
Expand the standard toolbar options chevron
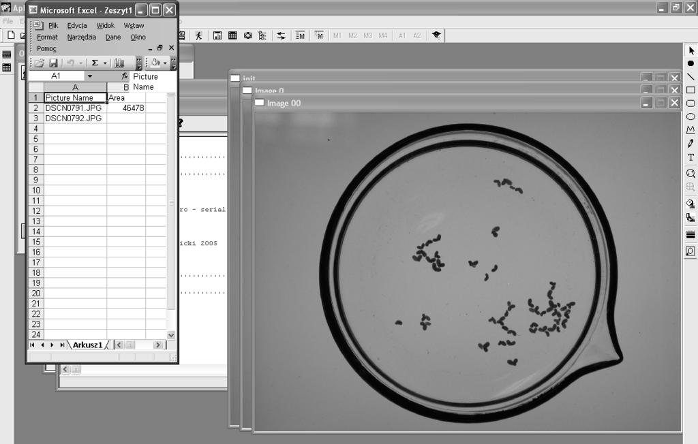tap(139, 63)
